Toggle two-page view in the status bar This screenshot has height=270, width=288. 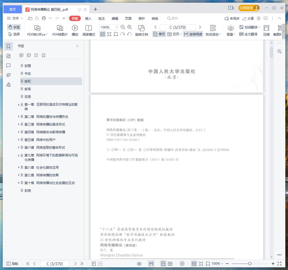170,264
